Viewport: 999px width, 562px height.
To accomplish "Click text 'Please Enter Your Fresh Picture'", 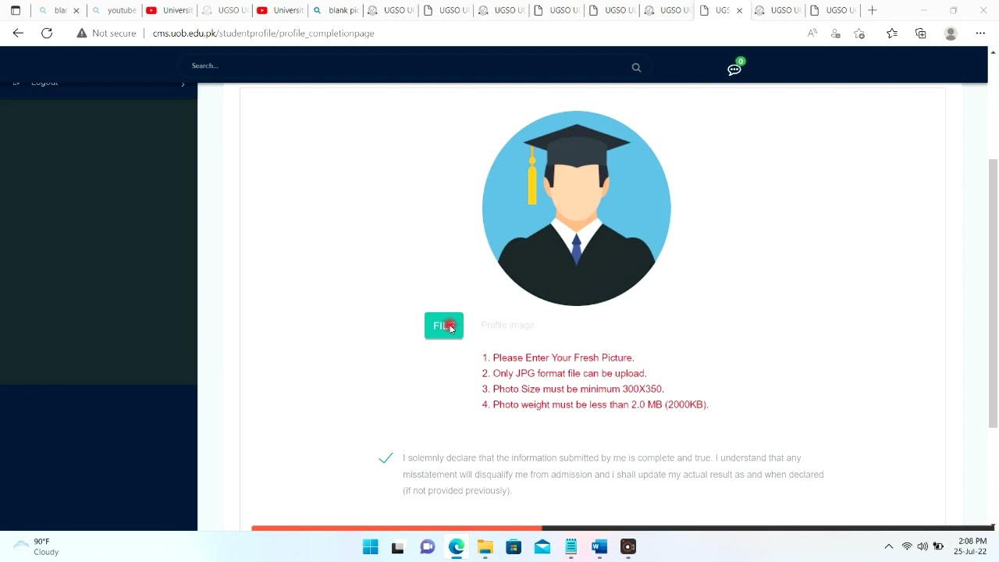I will tap(563, 357).
